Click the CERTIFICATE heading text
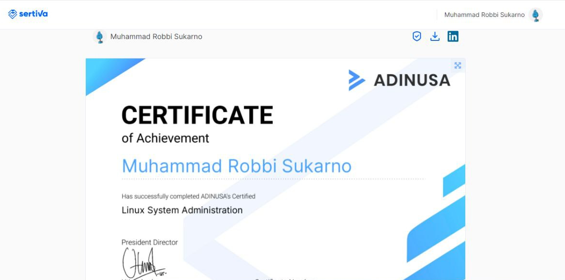Image resolution: width=565 pixels, height=280 pixels. click(197, 115)
